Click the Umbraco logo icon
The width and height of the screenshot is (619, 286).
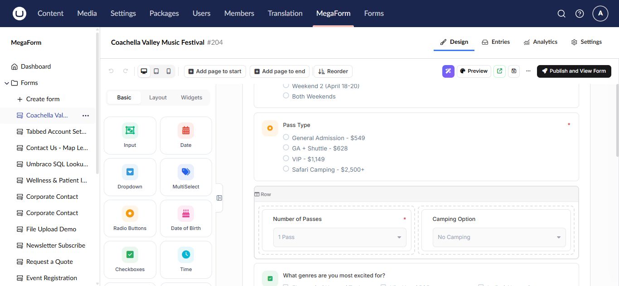(19, 14)
